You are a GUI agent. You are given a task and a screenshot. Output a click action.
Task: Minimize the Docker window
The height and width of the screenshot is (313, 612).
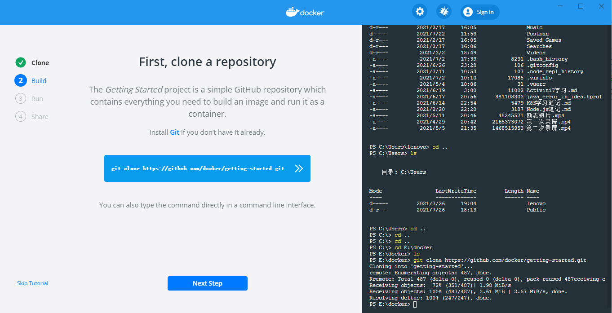(x=560, y=6)
